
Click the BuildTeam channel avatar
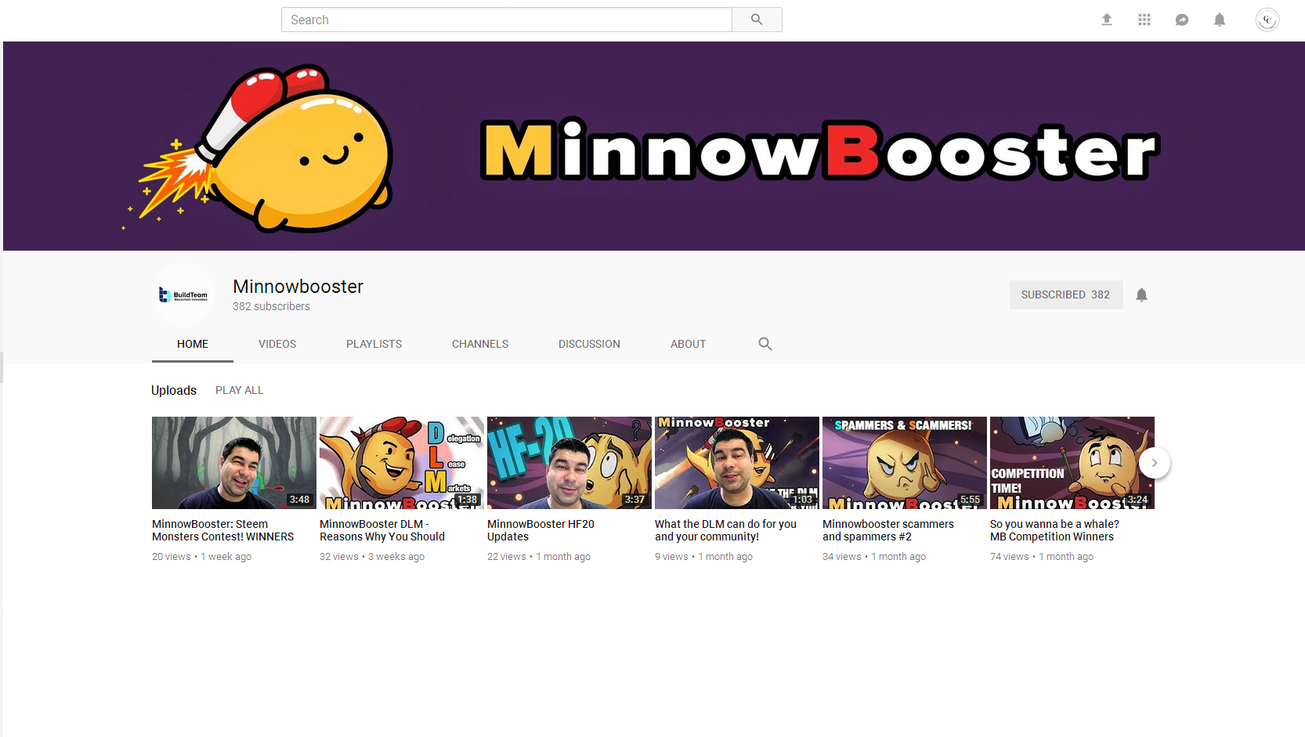tap(183, 294)
